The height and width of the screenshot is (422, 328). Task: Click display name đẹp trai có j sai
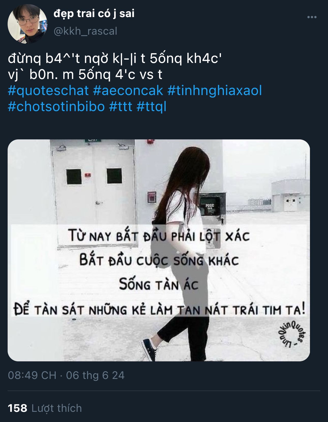pyautogui.click(x=94, y=14)
